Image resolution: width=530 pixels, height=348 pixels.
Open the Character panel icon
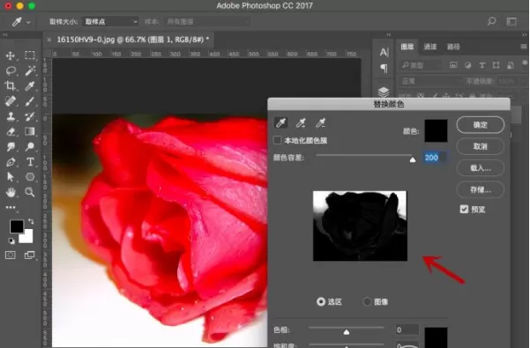point(384,52)
